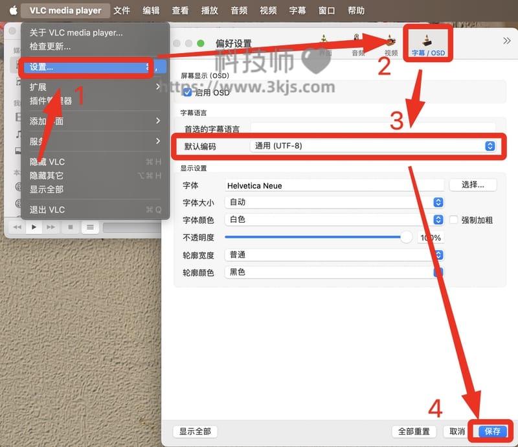Select the 字幕 / OSD preferences tab
This screenshot has height=447, width=518.
click(x=428, y=45)
